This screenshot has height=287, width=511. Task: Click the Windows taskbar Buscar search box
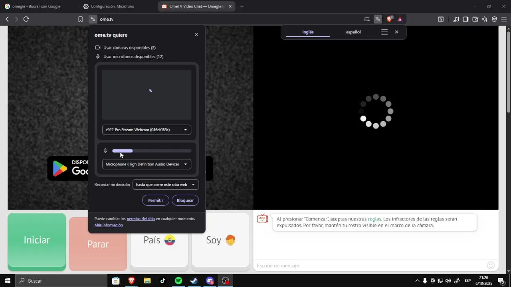click(x=61, y=281)
